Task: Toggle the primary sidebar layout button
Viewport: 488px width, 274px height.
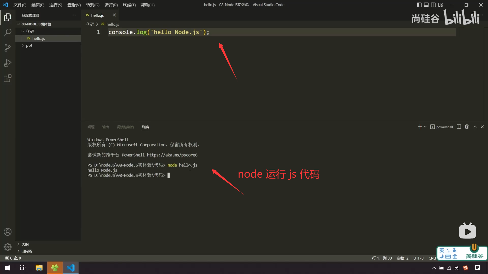Action: pos(419,5)
